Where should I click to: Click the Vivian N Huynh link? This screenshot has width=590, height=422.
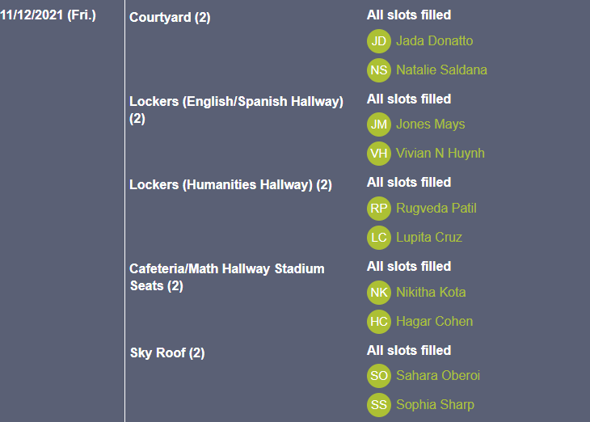coord(440,154)
